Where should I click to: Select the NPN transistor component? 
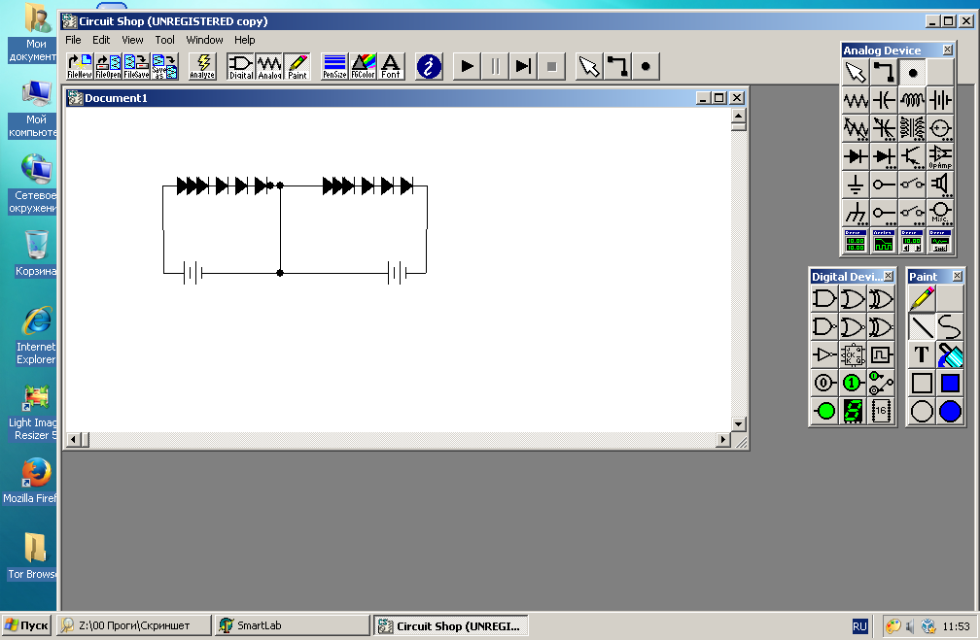click(912, 156)
